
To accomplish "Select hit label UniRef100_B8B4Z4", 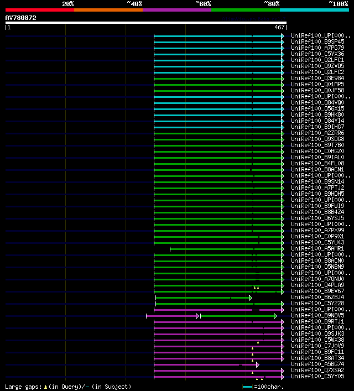I will (317, 212).
